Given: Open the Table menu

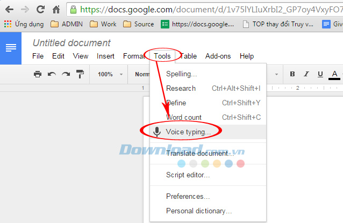Looking at the screenshot, I should (x=188, y=56).
